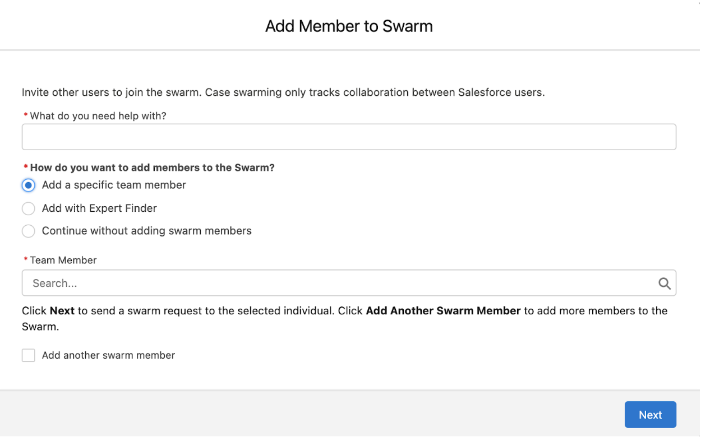The height and width of the screenshot is (437, 701).
Task: Choose the "Add with Expert Finder" radio button
Action: [x=29, y=208]
